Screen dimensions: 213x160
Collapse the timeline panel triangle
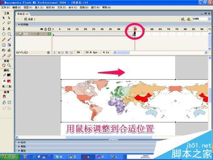coord(19,24)
